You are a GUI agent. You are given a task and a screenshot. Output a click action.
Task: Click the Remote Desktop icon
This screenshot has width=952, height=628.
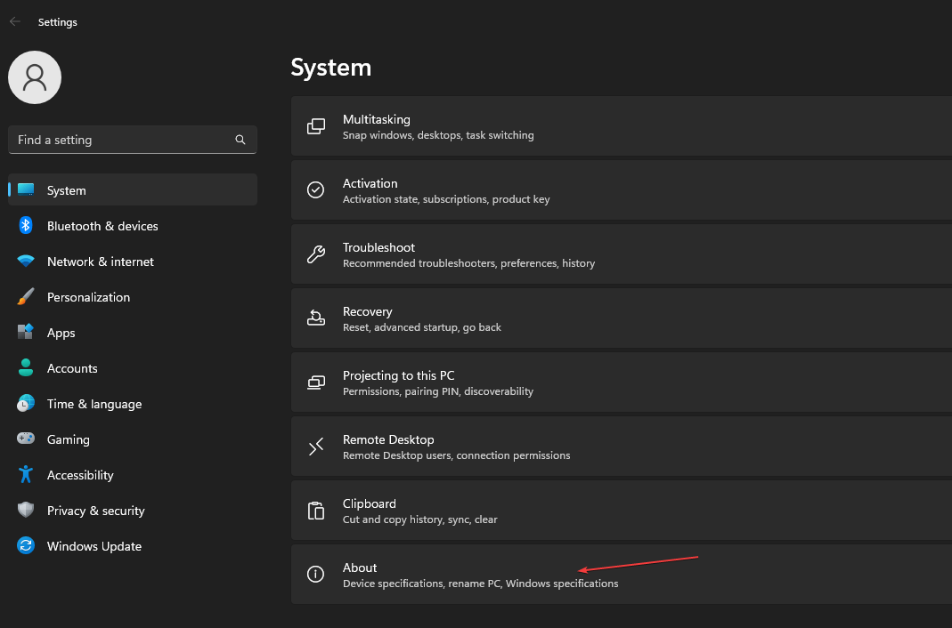point(316,447)
